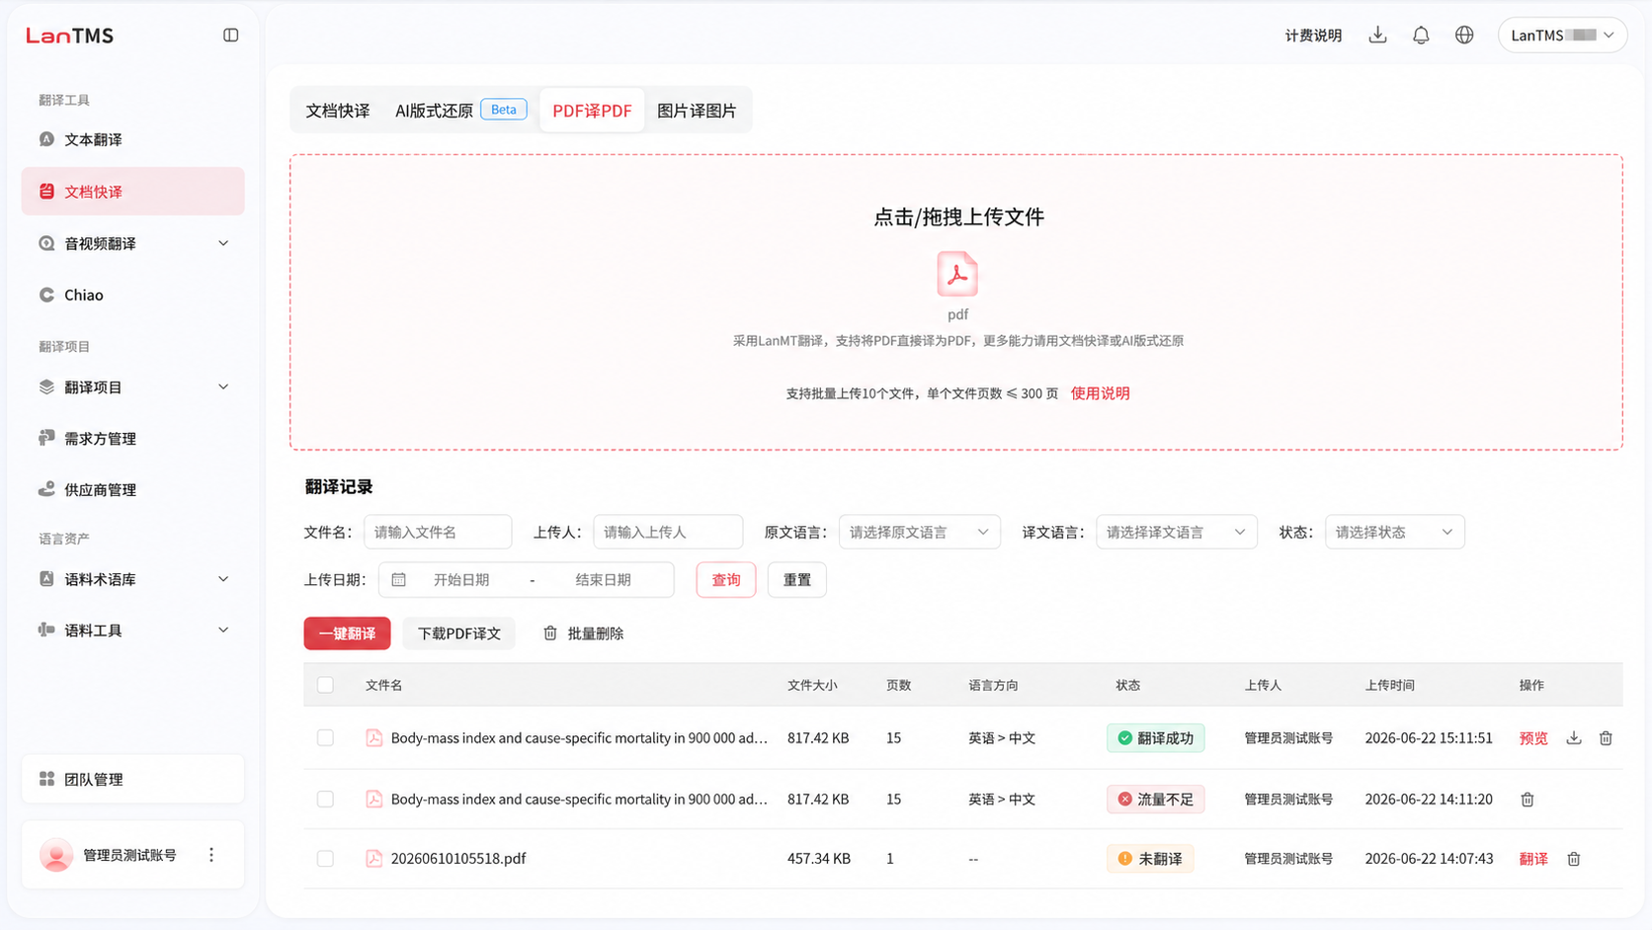Expand the 翻译项目 submenu chevron
The image size is (1652, 930).
click(223, 386)
